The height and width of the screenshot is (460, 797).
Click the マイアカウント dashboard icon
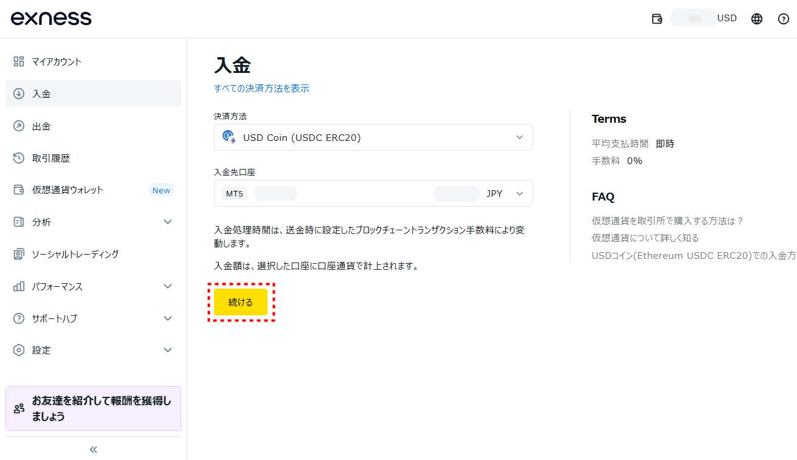[19, 61]
